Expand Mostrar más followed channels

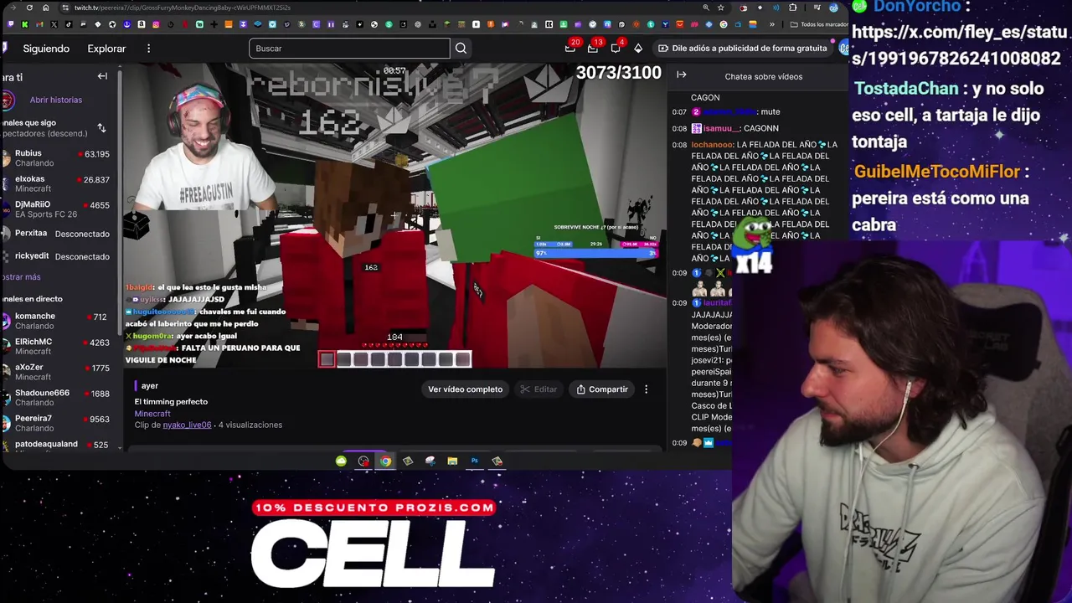pyautogui.click(x=20, y=277)
